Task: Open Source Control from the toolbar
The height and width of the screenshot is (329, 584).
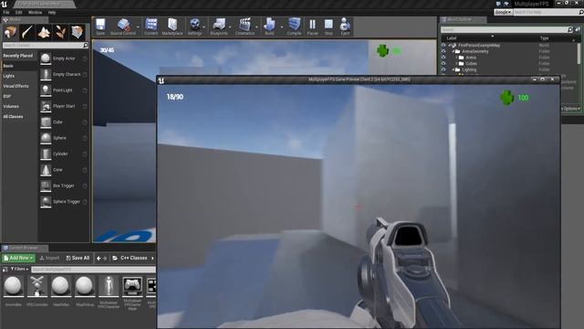Action: [x=123, y=27]
